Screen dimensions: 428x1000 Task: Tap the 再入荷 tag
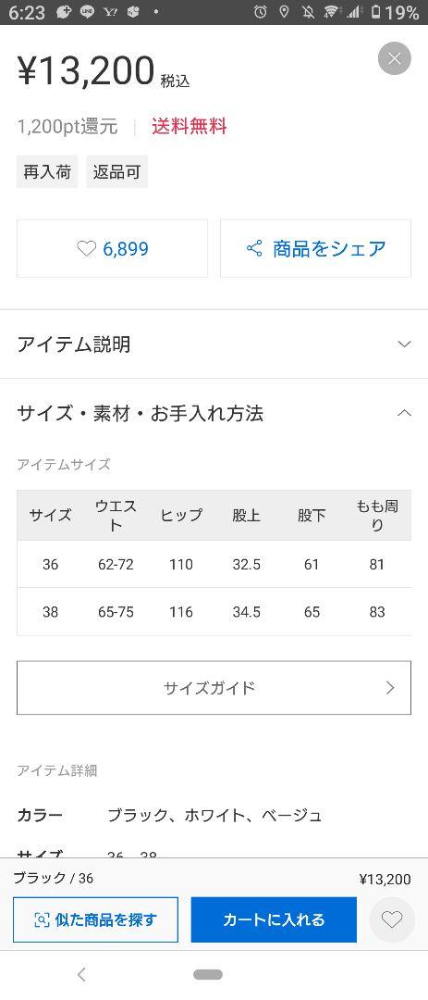click(x=47, y=171)
